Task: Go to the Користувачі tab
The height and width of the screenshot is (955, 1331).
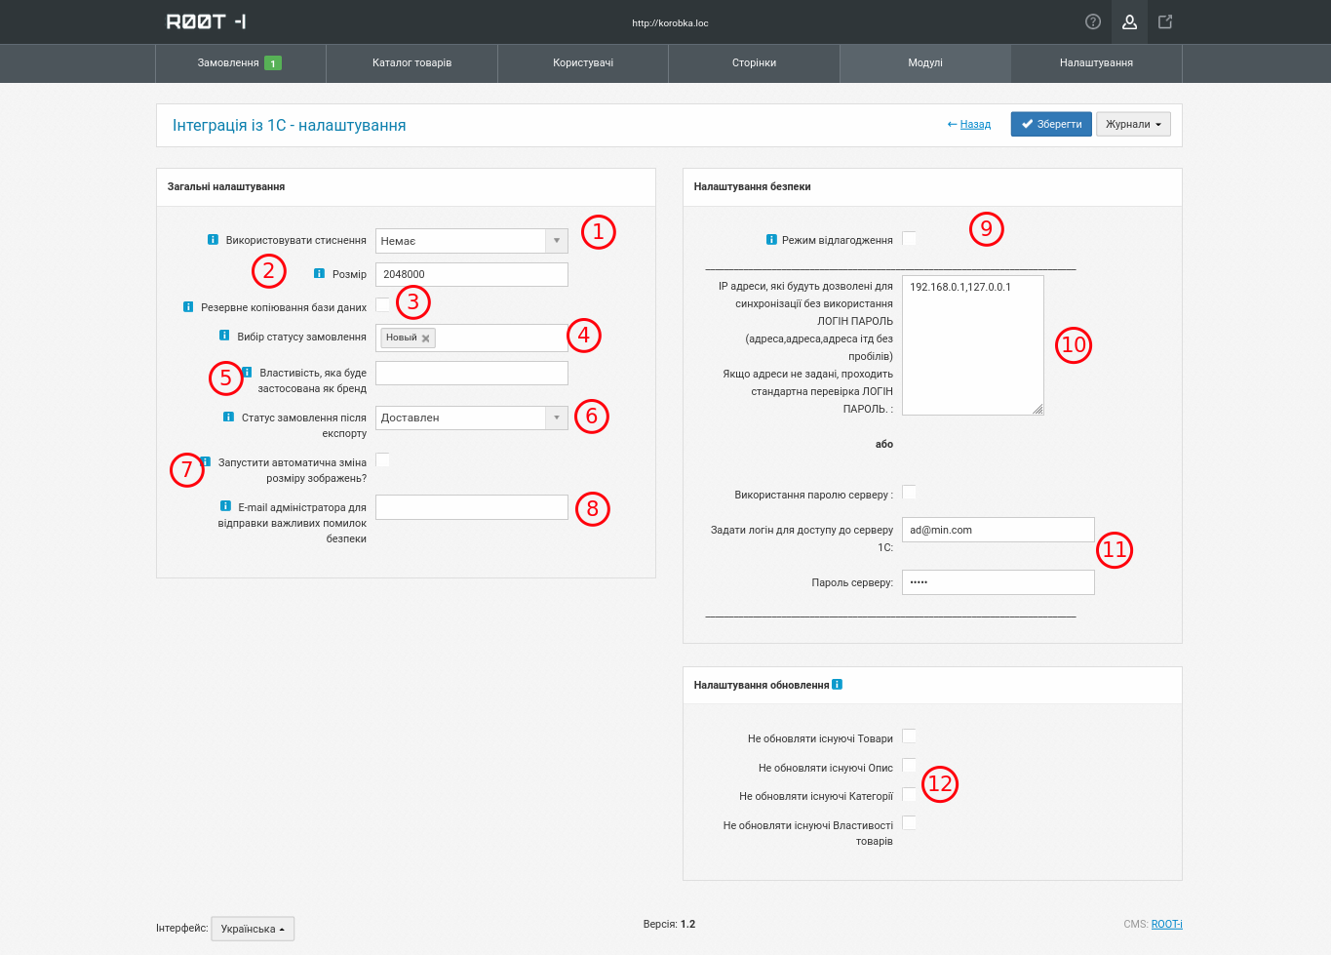Action: click(x=583, y=62)
